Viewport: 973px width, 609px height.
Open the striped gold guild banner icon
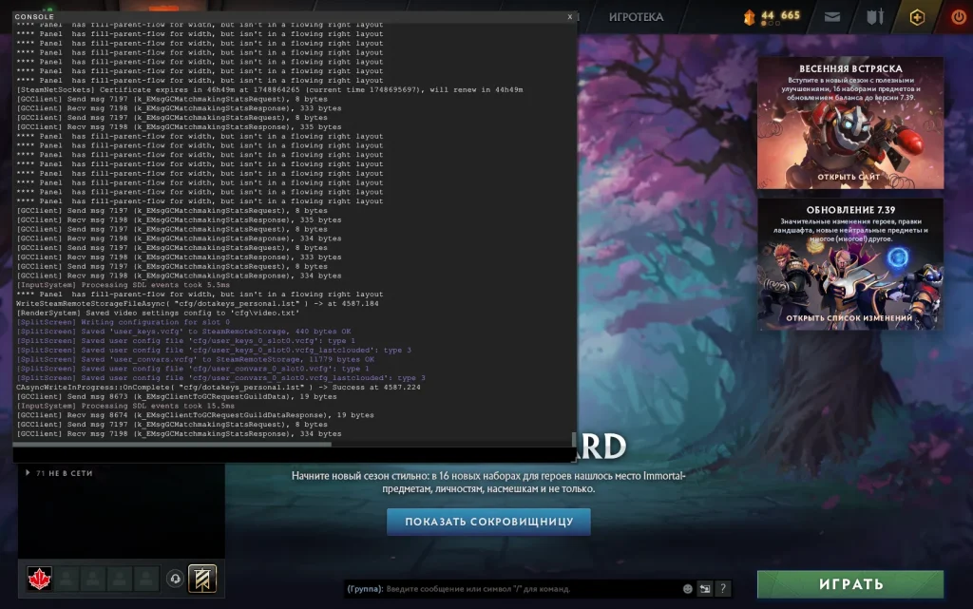click(x=202, y=579)
